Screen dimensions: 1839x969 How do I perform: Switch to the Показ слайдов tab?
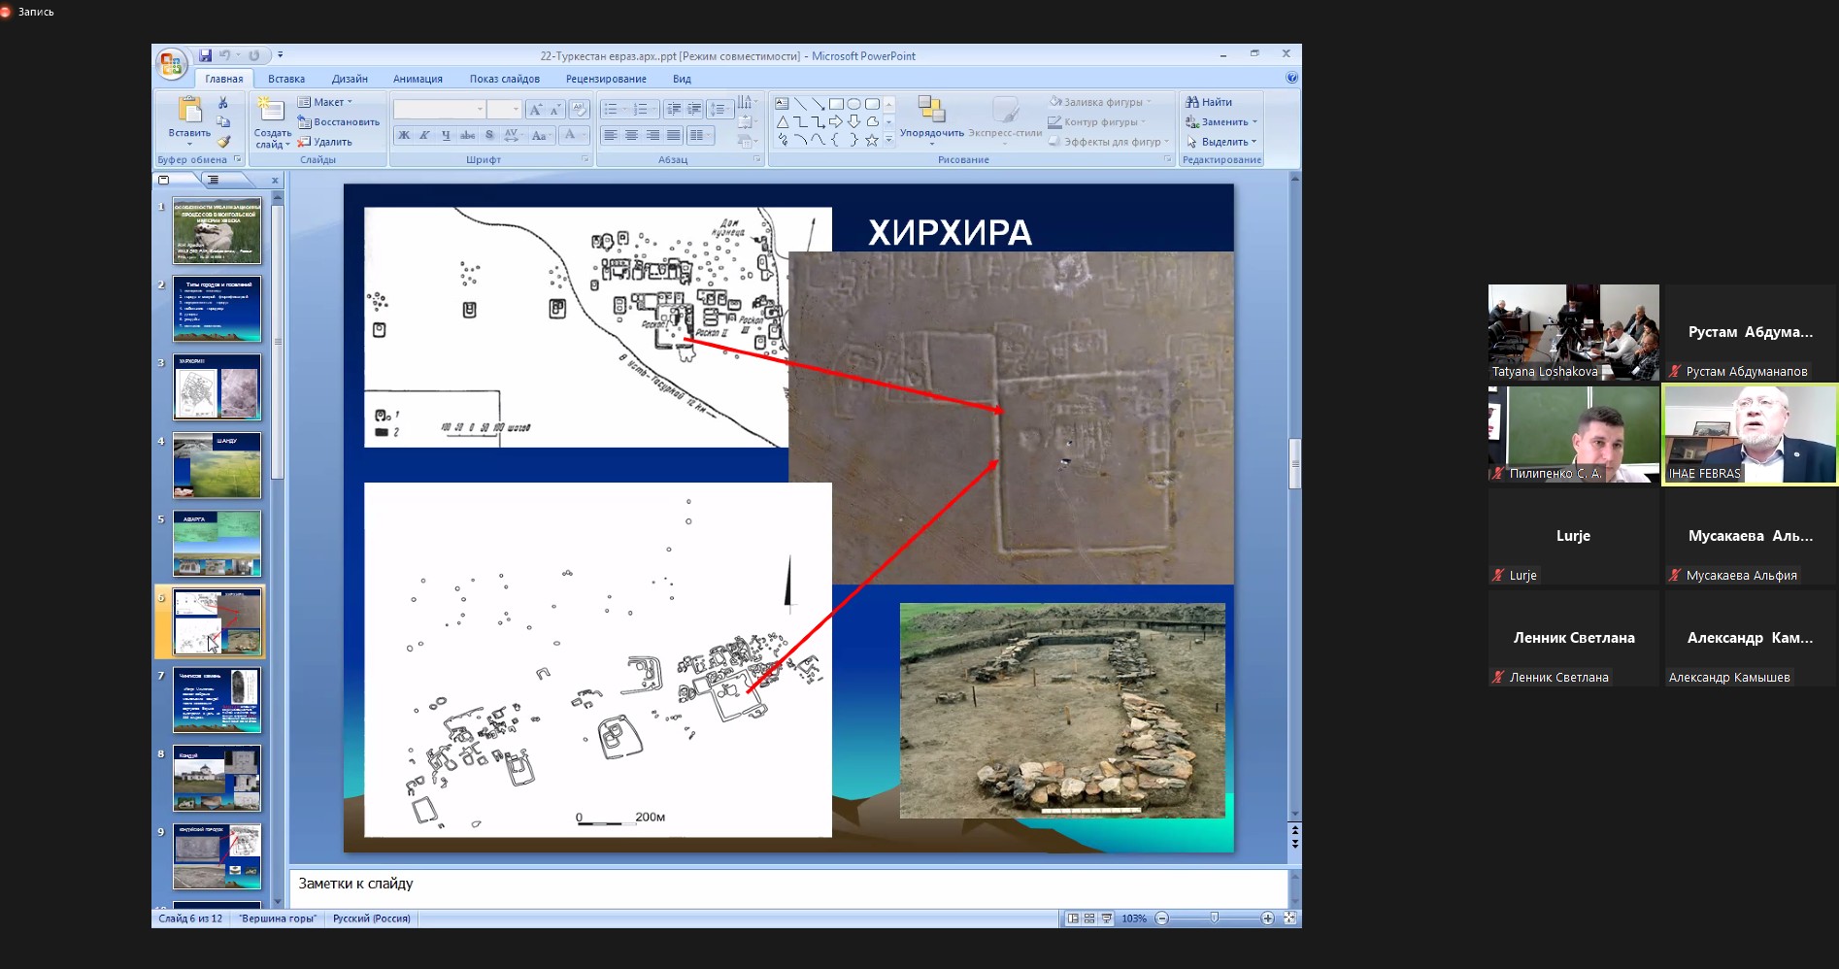pos(504,79)
